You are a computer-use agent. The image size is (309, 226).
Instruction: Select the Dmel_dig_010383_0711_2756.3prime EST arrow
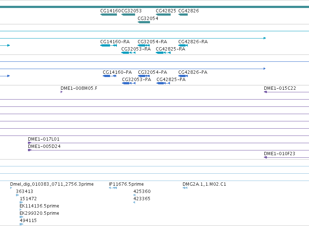[11, 188]
